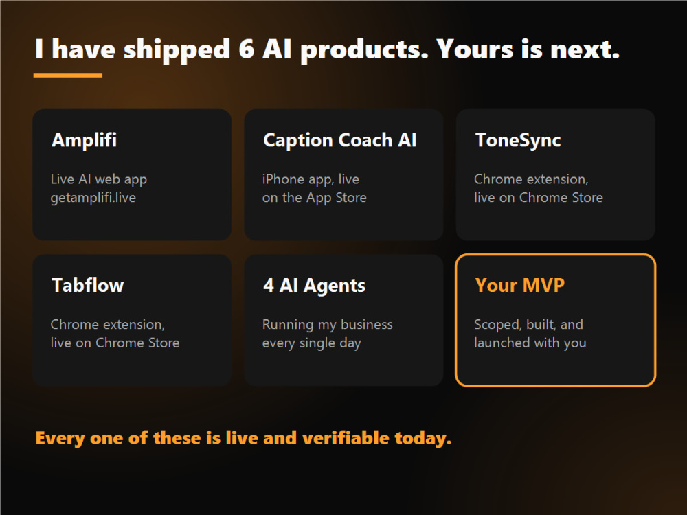Click ToneSync's 'live on Chrome Store' description
The height and width of the screenshot is (515, 687).
[x=539, y=198]
